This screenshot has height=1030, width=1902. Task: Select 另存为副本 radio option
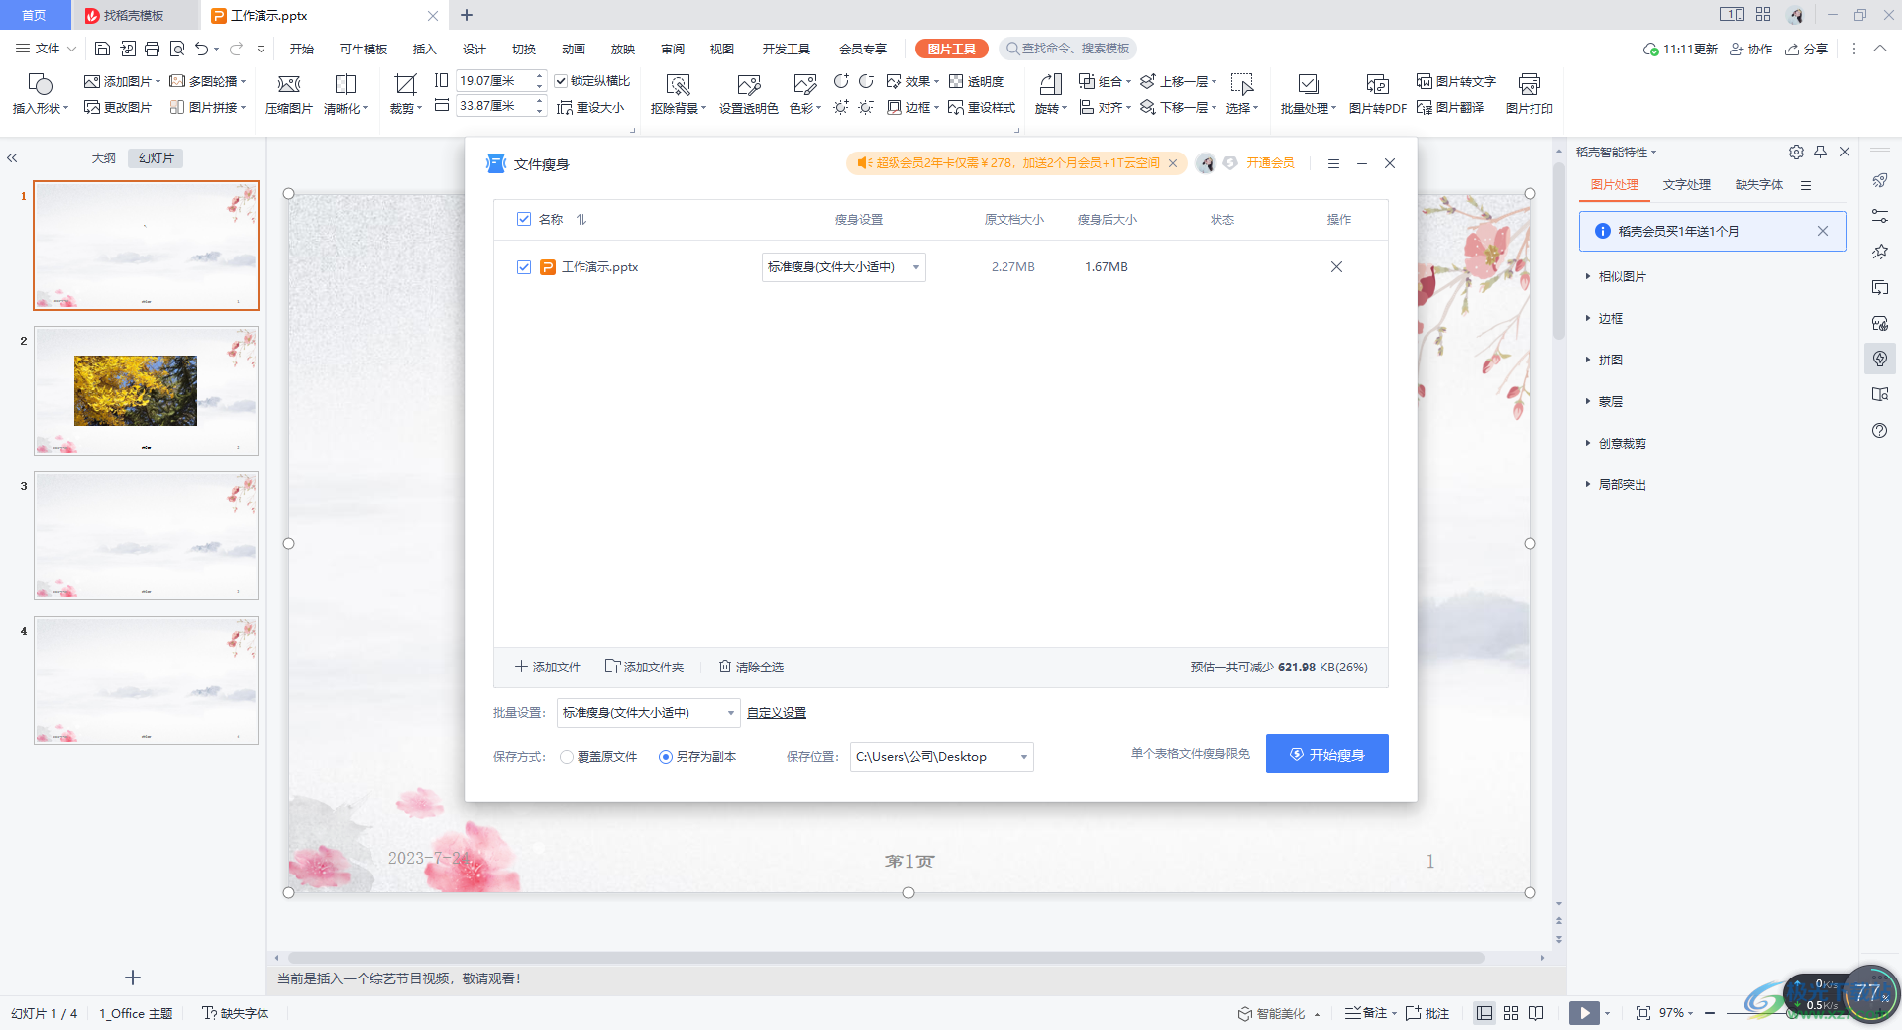pos(666,757)
